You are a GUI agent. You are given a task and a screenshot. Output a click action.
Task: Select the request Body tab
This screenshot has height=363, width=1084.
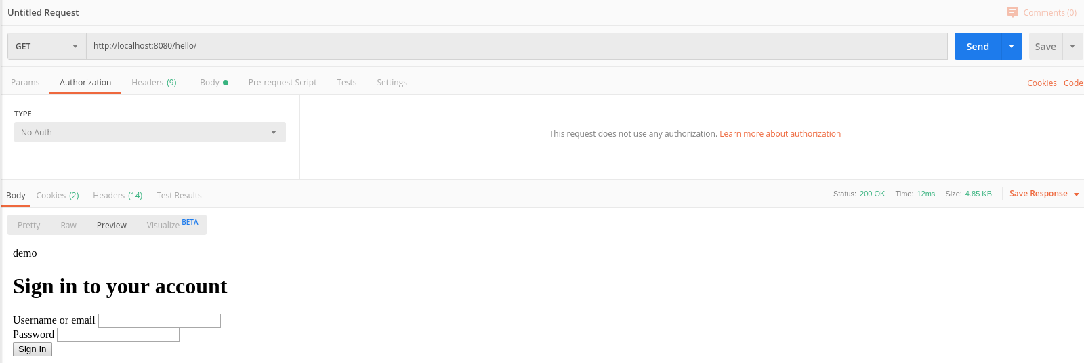pos(213,83)
